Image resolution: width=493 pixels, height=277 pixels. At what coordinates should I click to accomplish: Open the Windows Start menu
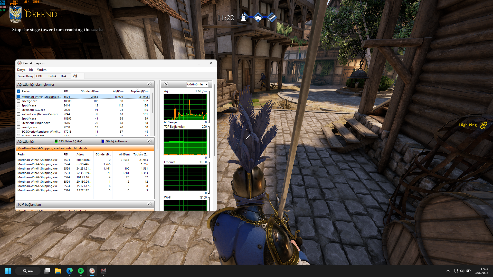click(x=8, y=271)
